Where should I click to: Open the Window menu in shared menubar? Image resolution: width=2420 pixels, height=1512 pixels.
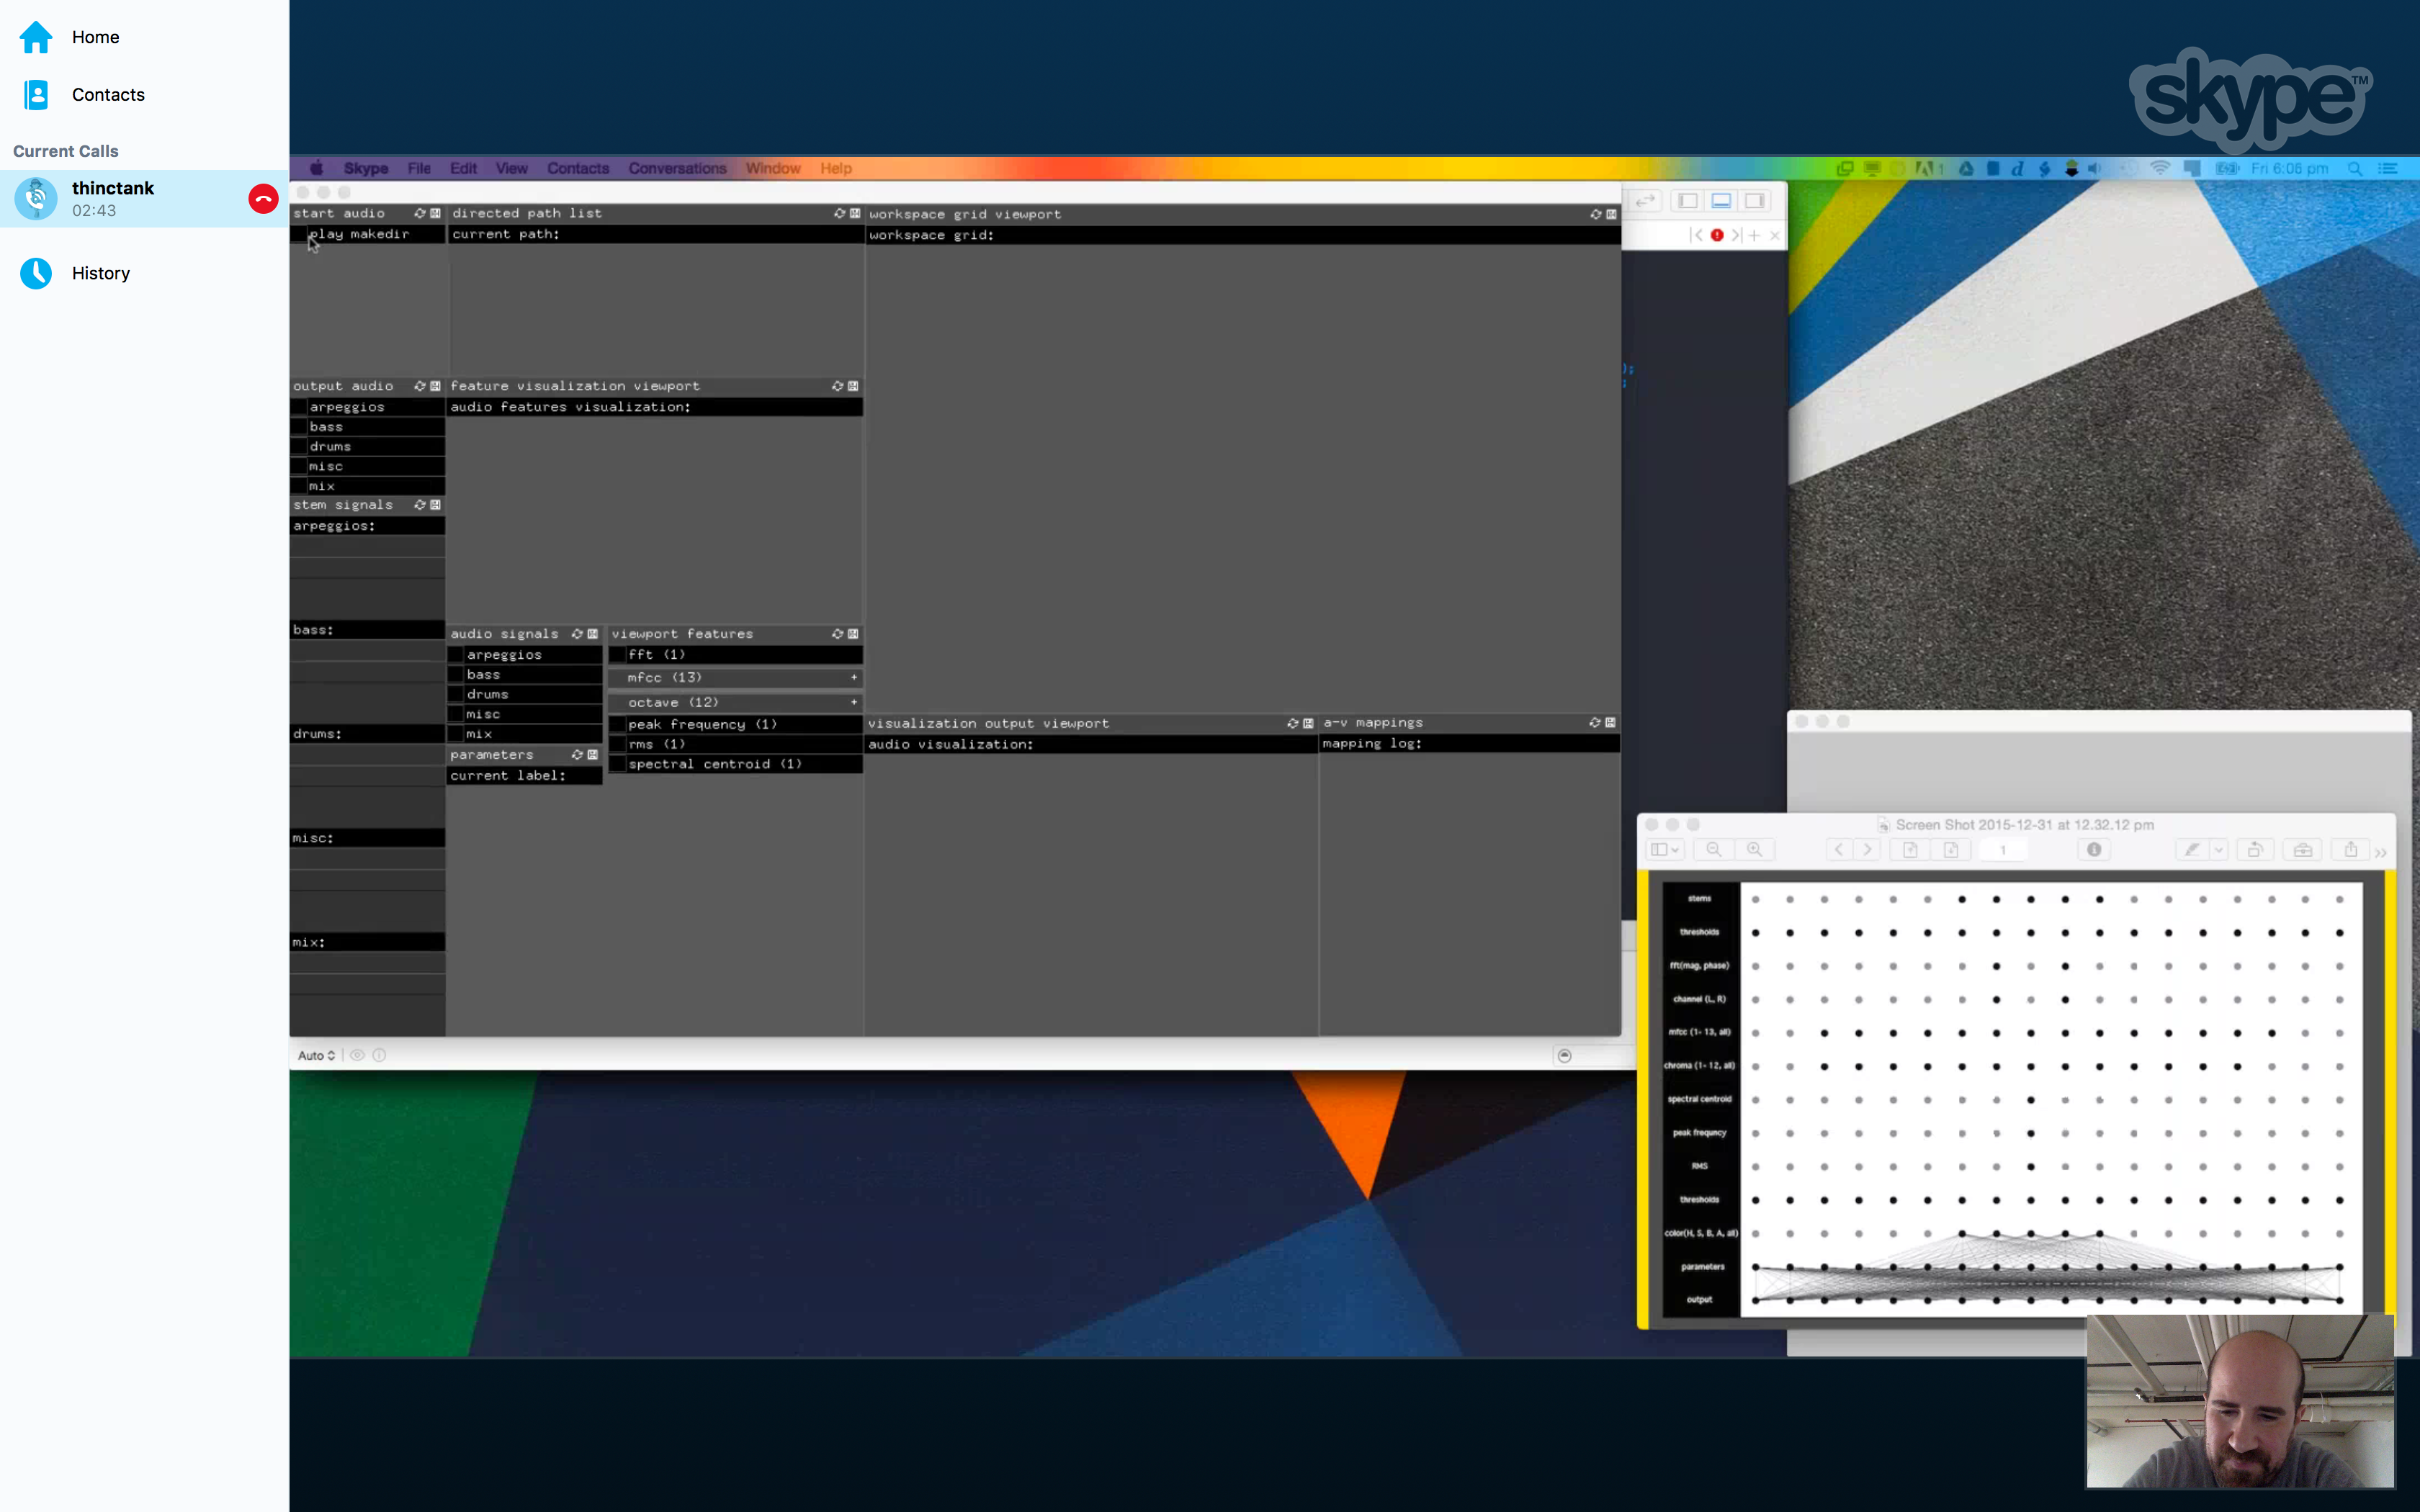coord(772,168)
